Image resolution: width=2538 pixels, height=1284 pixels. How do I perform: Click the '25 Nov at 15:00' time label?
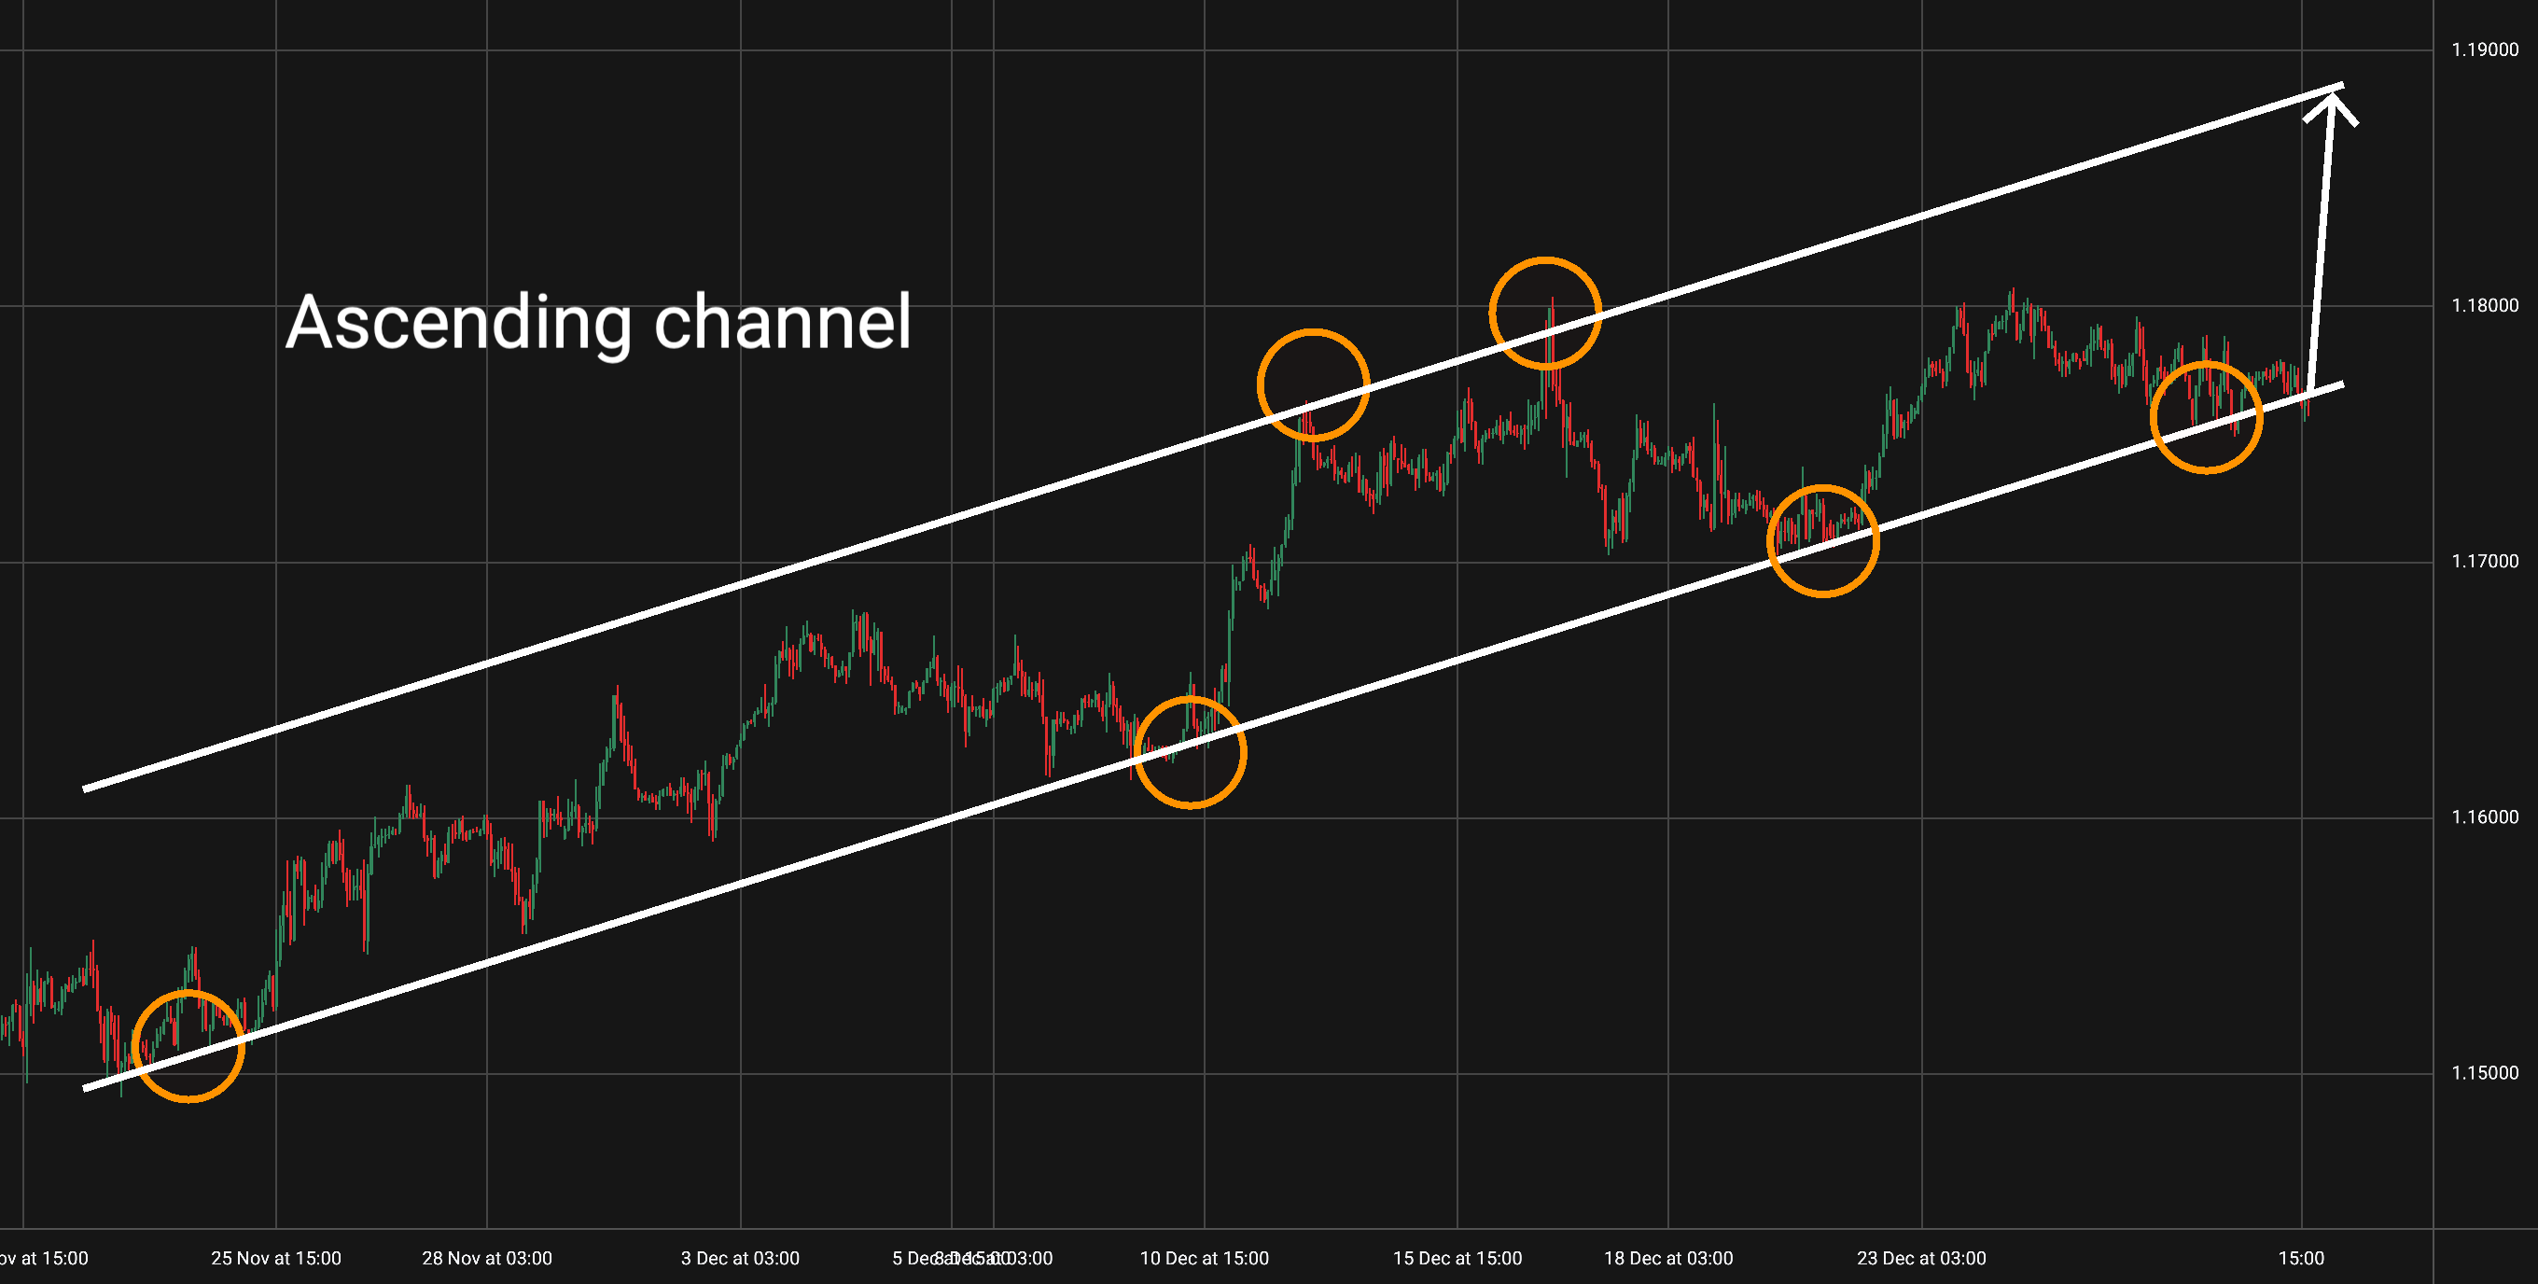pyautogui.click(x=276, y=1259)
